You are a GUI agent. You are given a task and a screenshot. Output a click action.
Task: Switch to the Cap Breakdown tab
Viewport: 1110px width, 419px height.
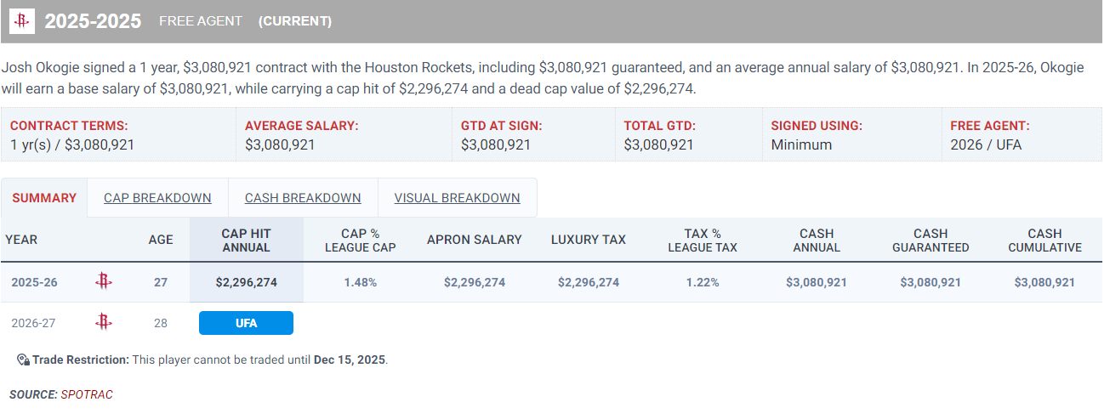[157, 198]
